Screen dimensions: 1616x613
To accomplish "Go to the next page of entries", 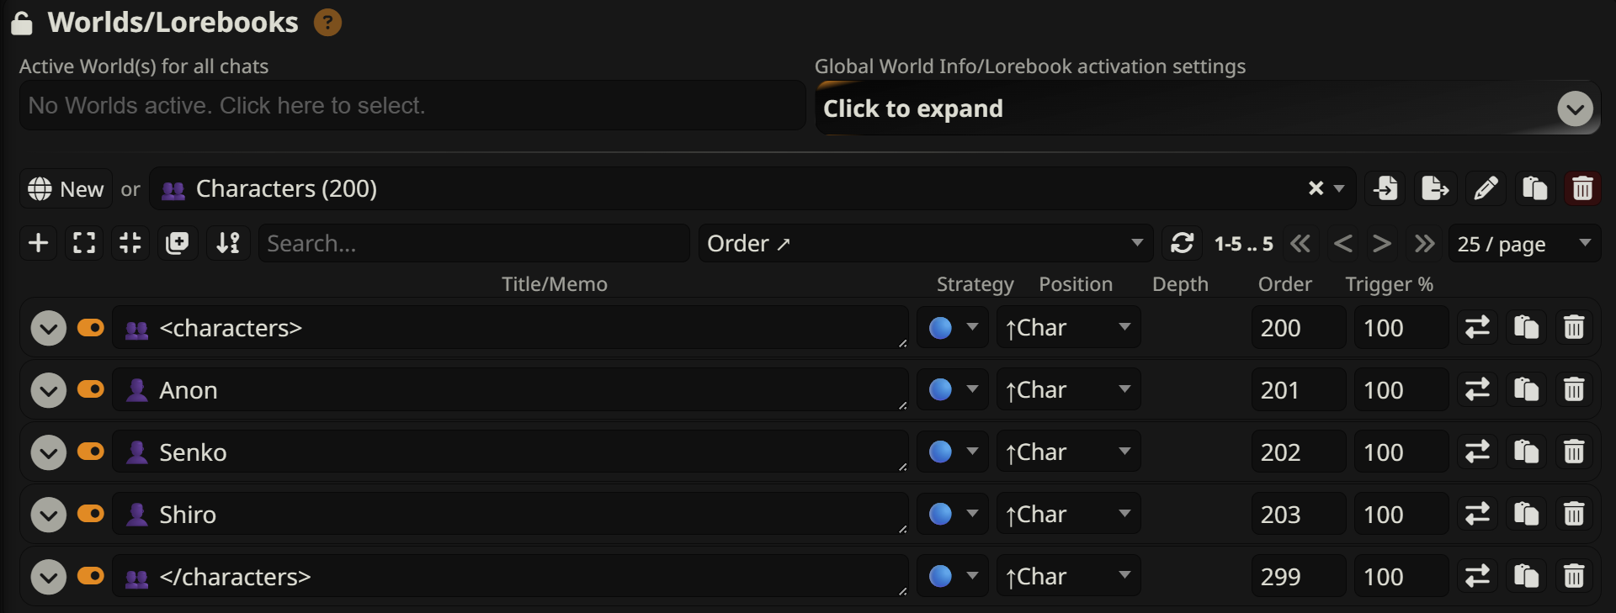I will 1381,244.
